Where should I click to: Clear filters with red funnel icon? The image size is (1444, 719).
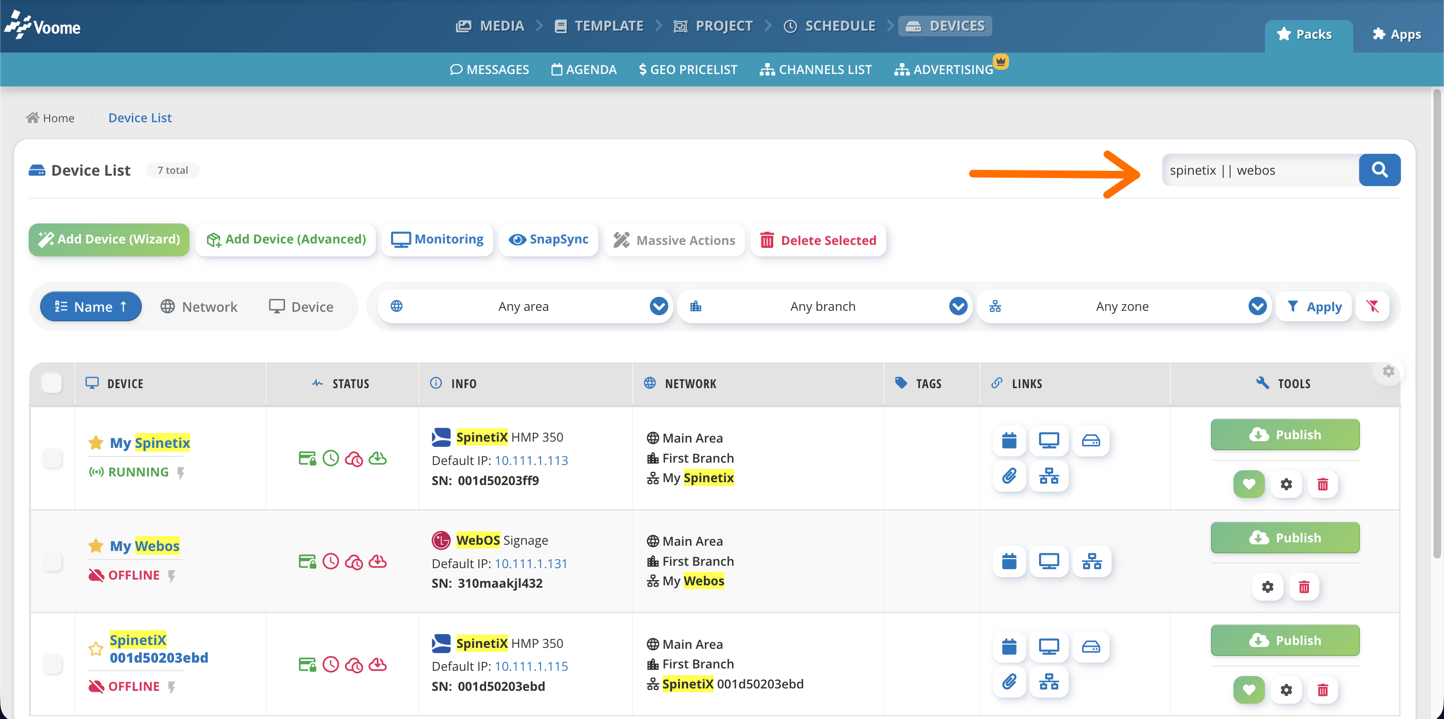pos(1372,306)
